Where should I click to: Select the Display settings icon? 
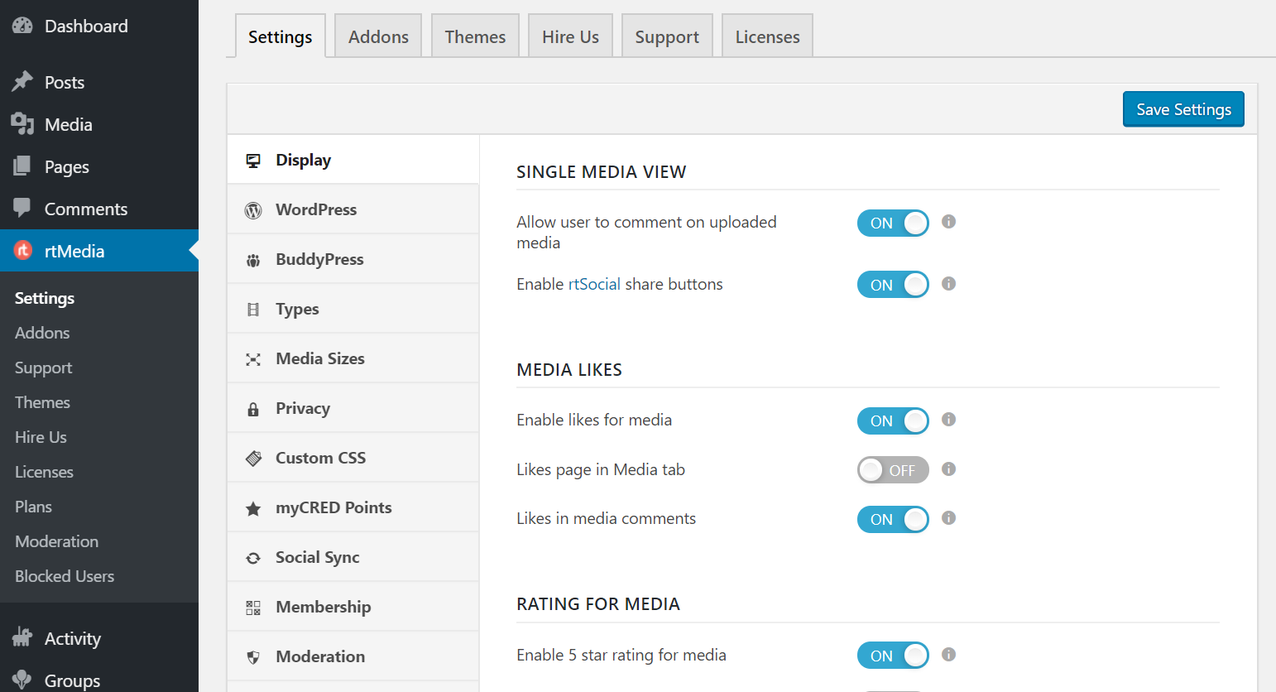[x=253, y=159]
